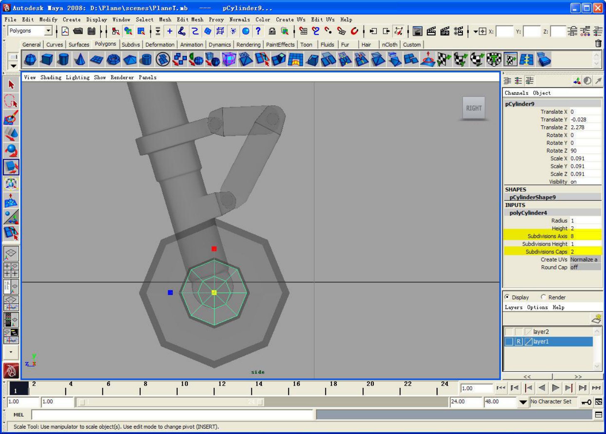Play the animation forward
The image size is (606, 434).
point(555,388)
